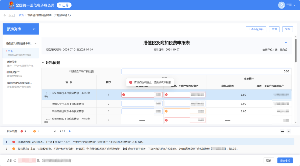Click the collapse icon in 报表列表 panel header
This screenshot has height=166, width=300.
pyautogui.click(x=34, y=29)
